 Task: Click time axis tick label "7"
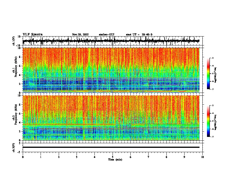click(x=149, y=157)
